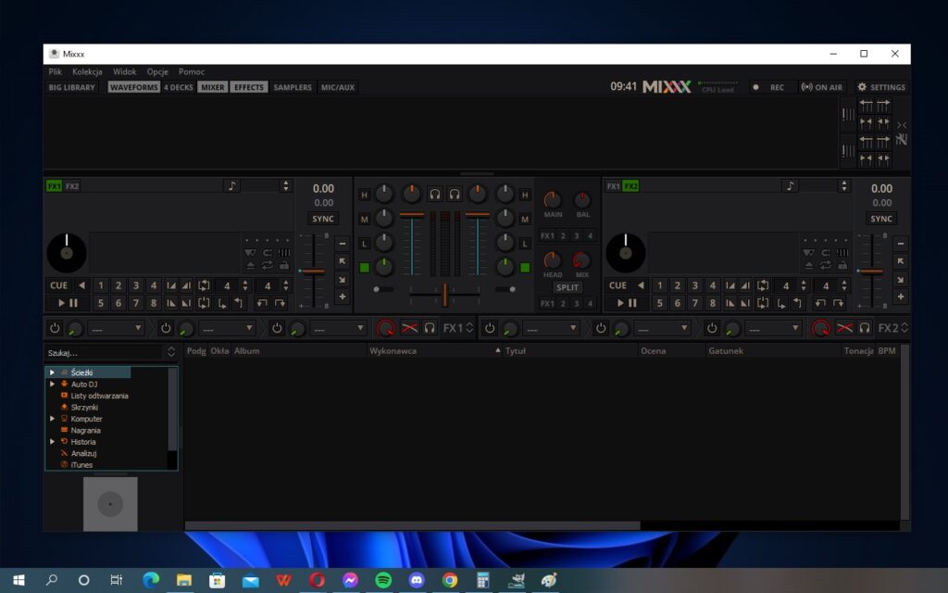
Task: Open Google Chrome from the taskbar
Action: point(449,580)
